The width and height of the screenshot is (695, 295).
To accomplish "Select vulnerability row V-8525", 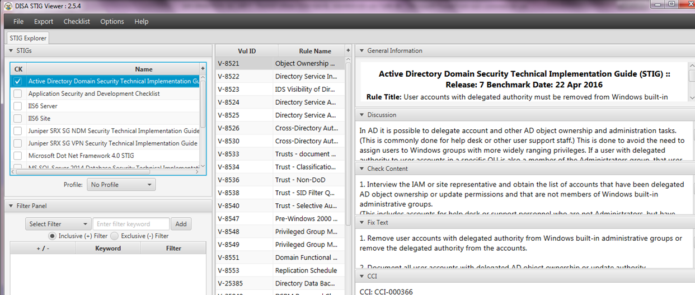I will (280, 115).
